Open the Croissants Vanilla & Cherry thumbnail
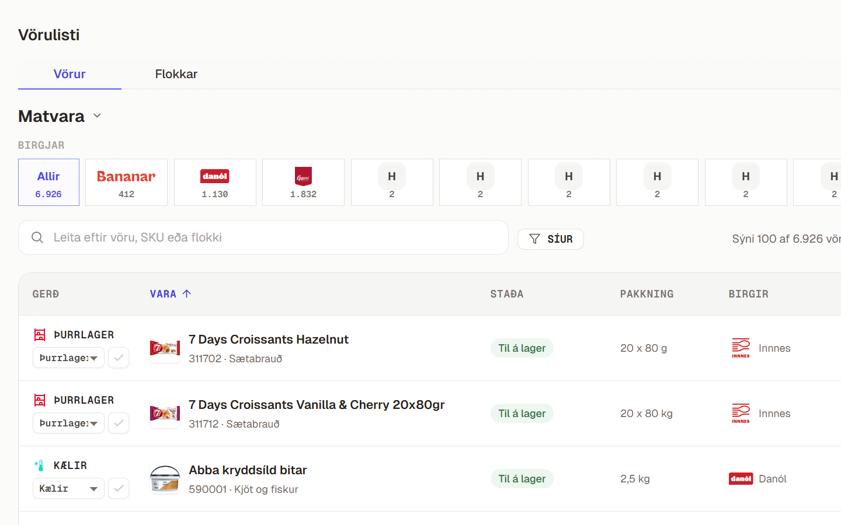 (x=165, y=414)
